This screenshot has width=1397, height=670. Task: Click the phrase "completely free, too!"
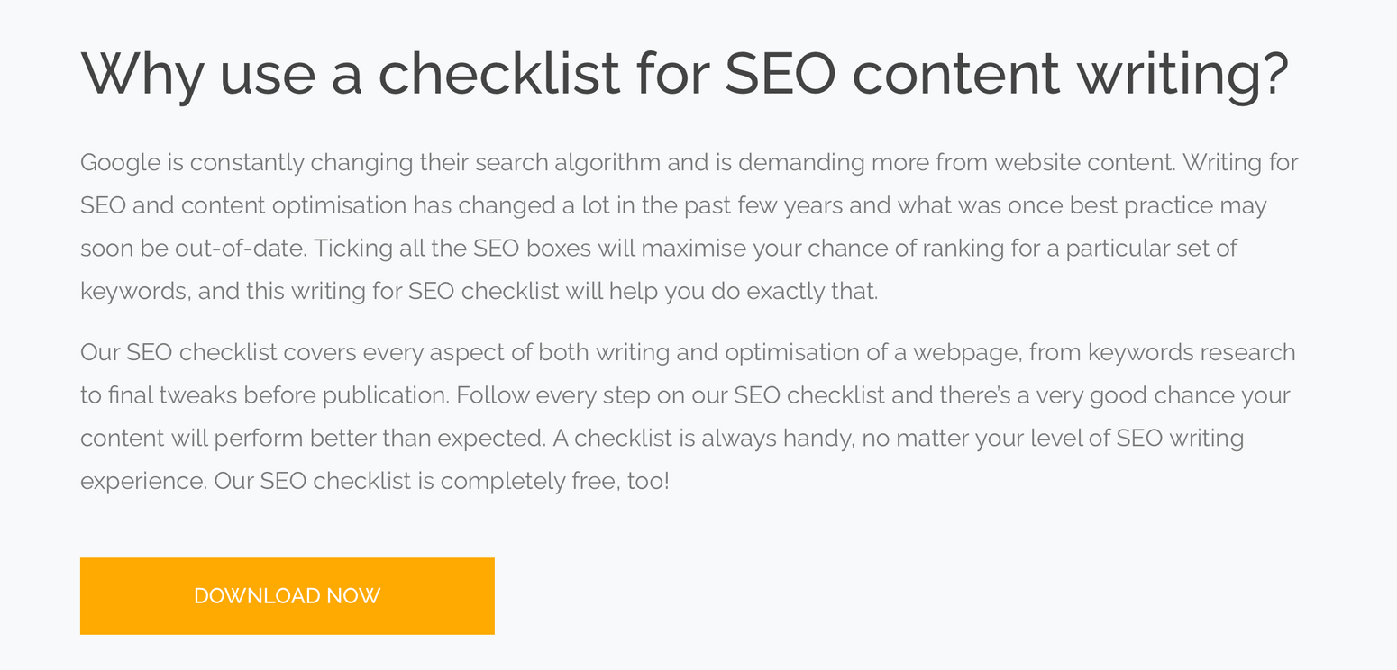(554, 481)
